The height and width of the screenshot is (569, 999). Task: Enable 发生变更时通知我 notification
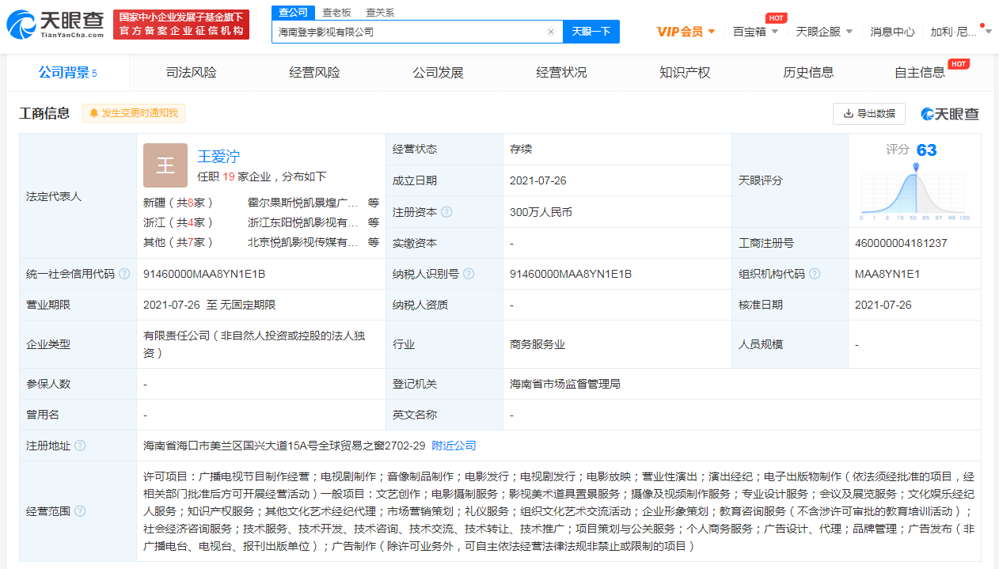(134, 114)
